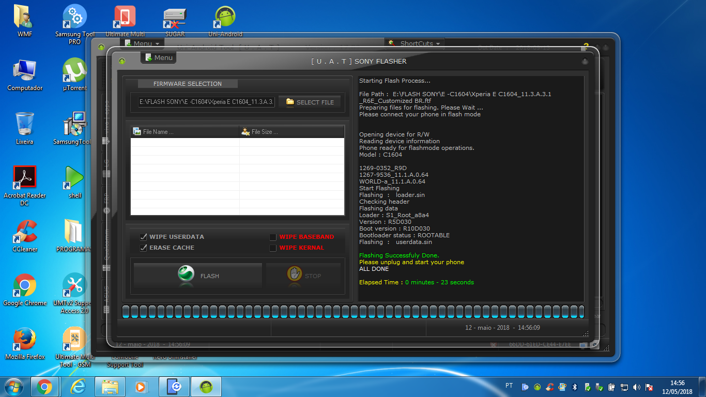The image size is (706, 397).
Task: Open Menu dropdown in Uni-Android Tool window
Action: [x=142, y=43]
